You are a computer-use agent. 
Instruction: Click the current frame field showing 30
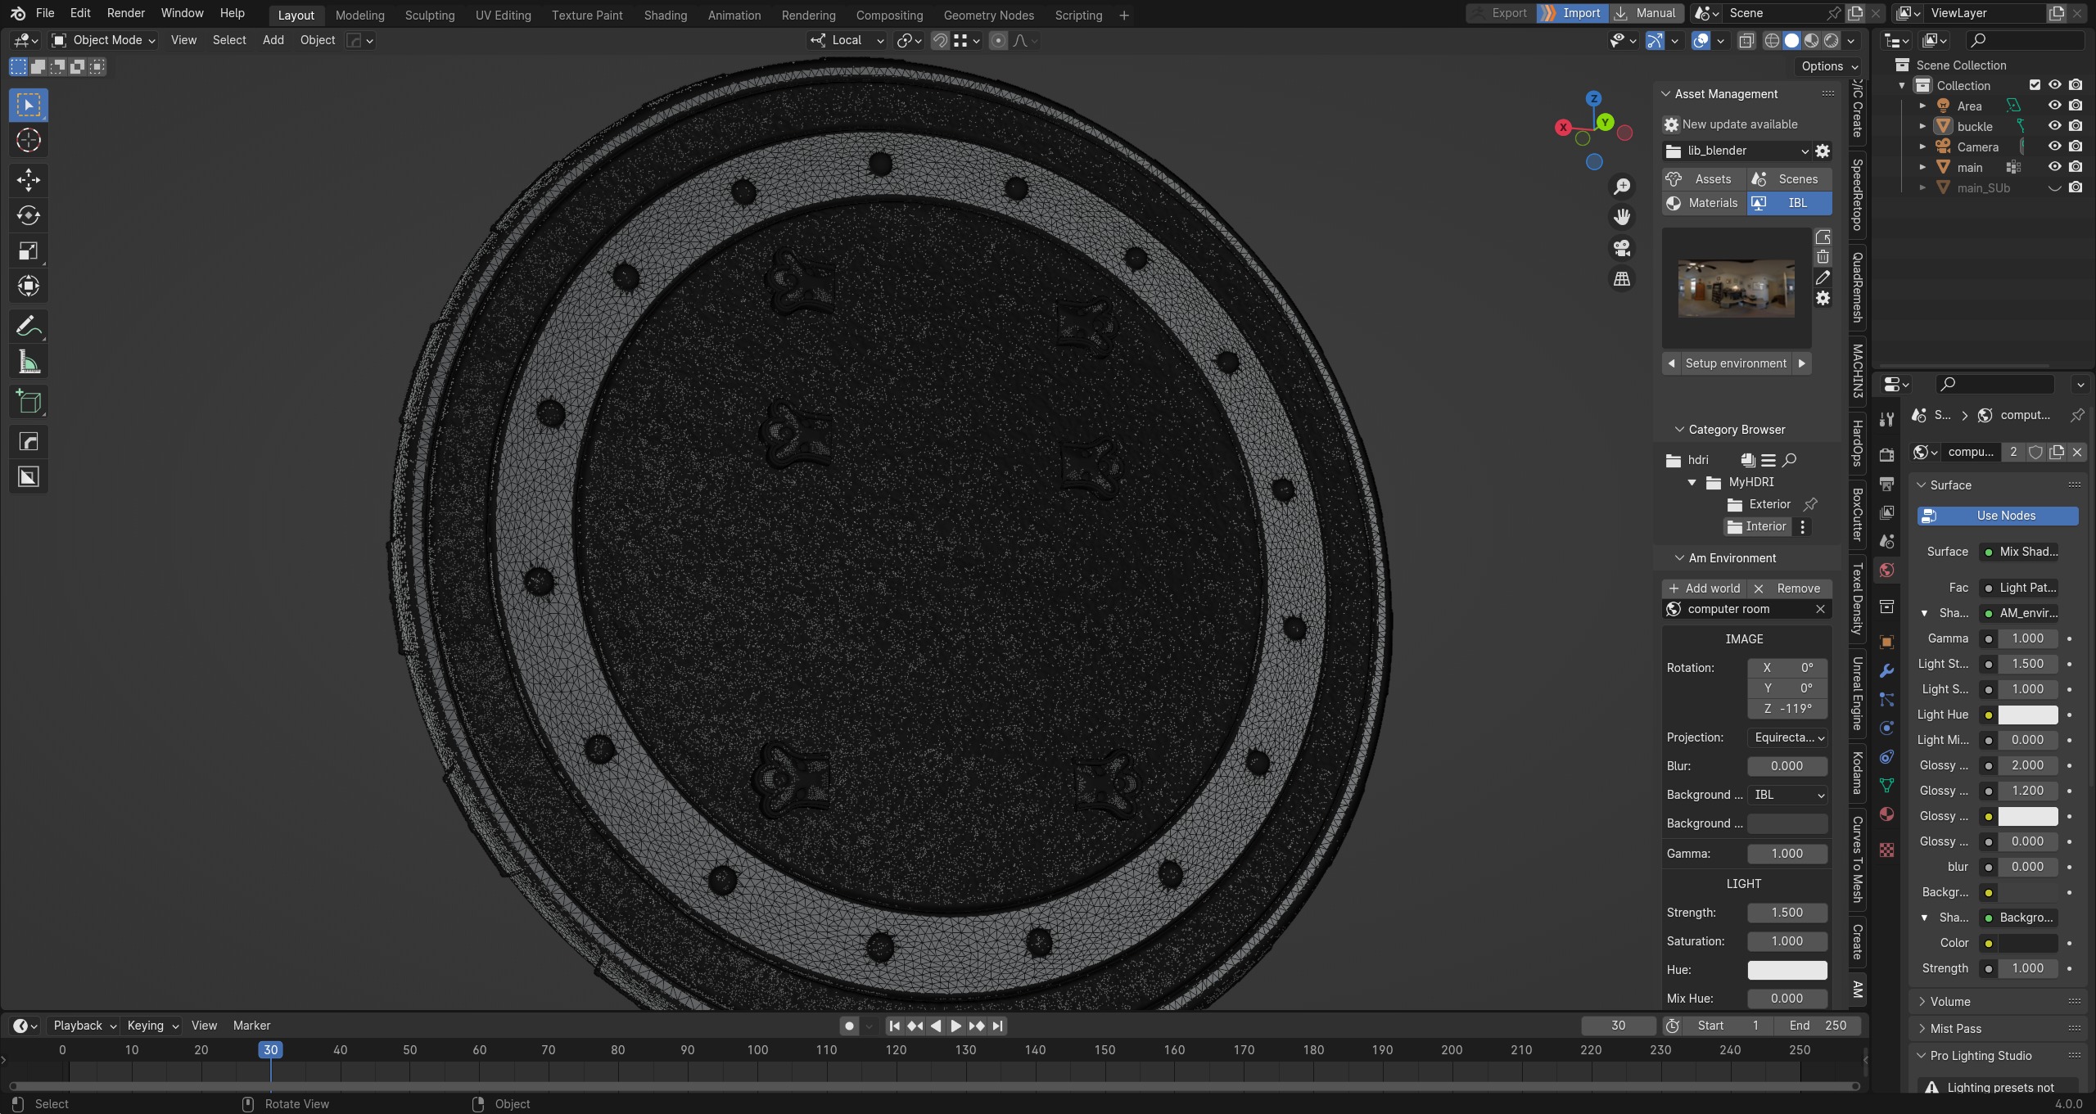tap(1618, 1026)
